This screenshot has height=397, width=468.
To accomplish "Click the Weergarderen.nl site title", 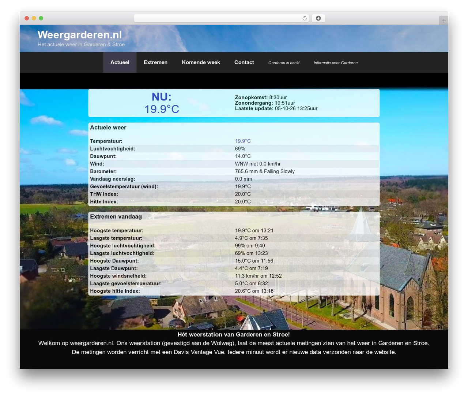I will (80, 35).
